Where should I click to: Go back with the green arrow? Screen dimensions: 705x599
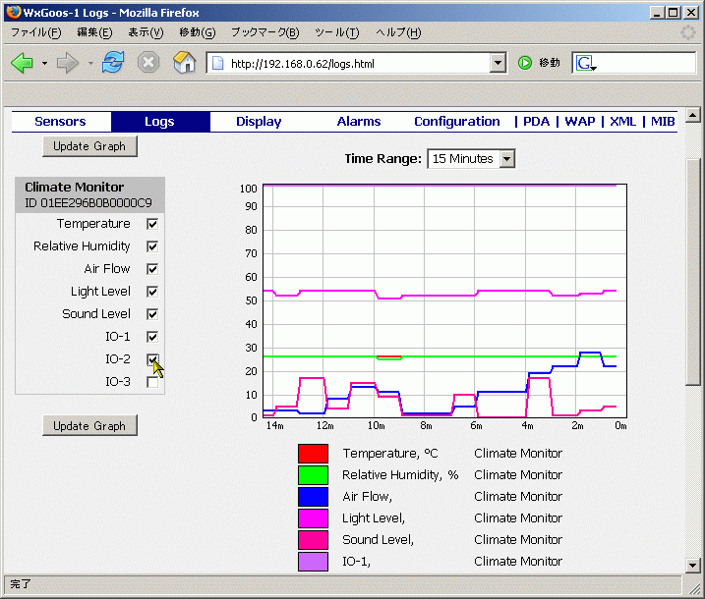22,63
